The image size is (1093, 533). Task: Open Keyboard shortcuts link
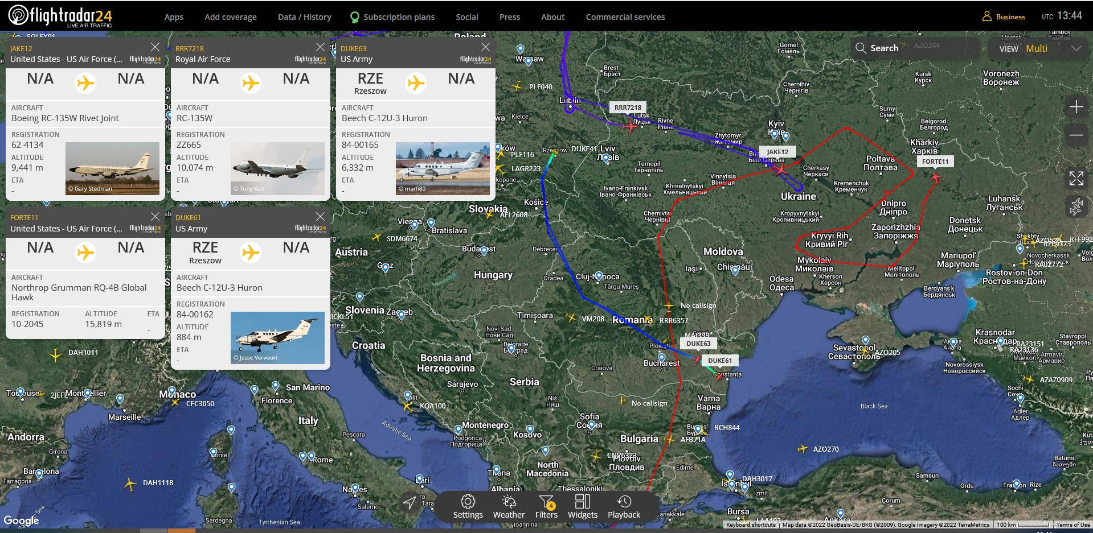pyautogui.click(x=751, y=525)
